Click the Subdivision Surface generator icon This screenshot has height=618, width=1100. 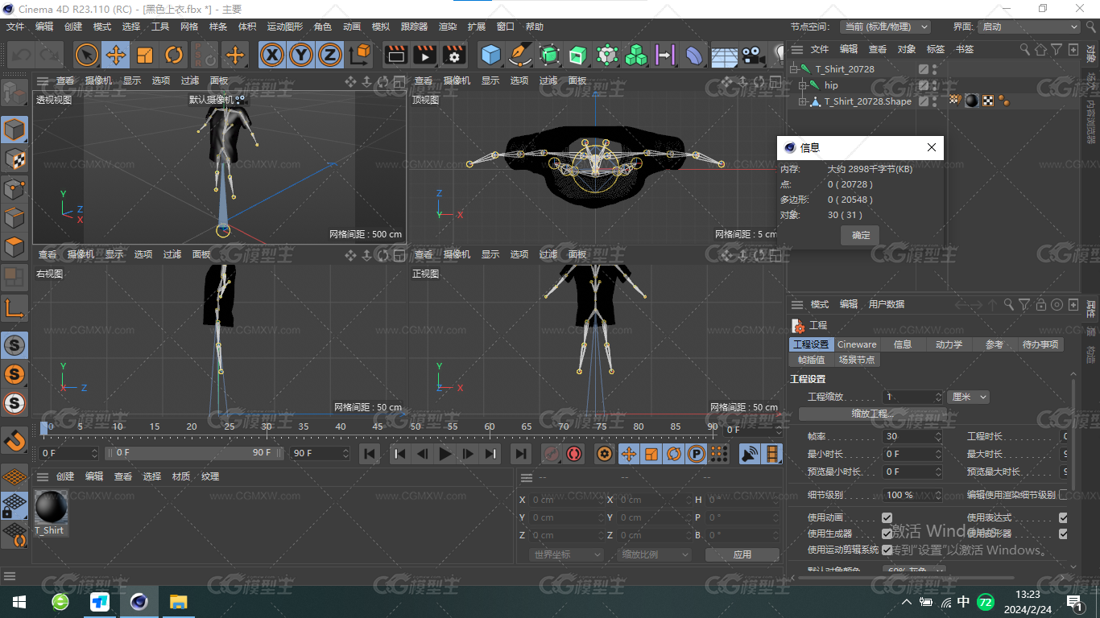click(x=549, y=55)
